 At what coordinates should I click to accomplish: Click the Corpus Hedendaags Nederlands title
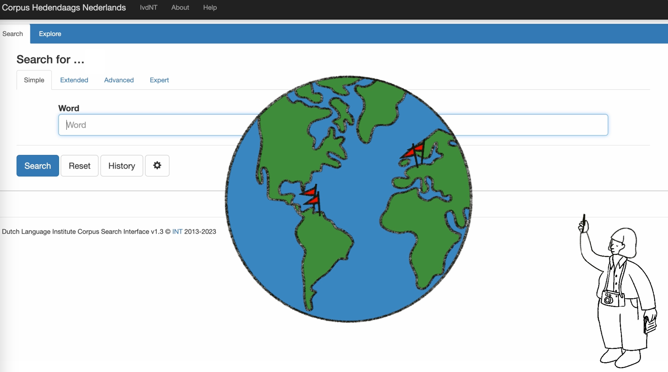64,7
